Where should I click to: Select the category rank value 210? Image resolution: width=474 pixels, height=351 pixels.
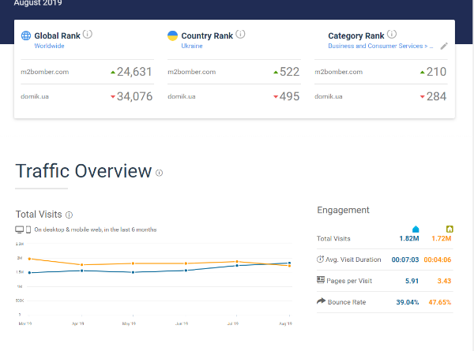[x=437, y=72]
